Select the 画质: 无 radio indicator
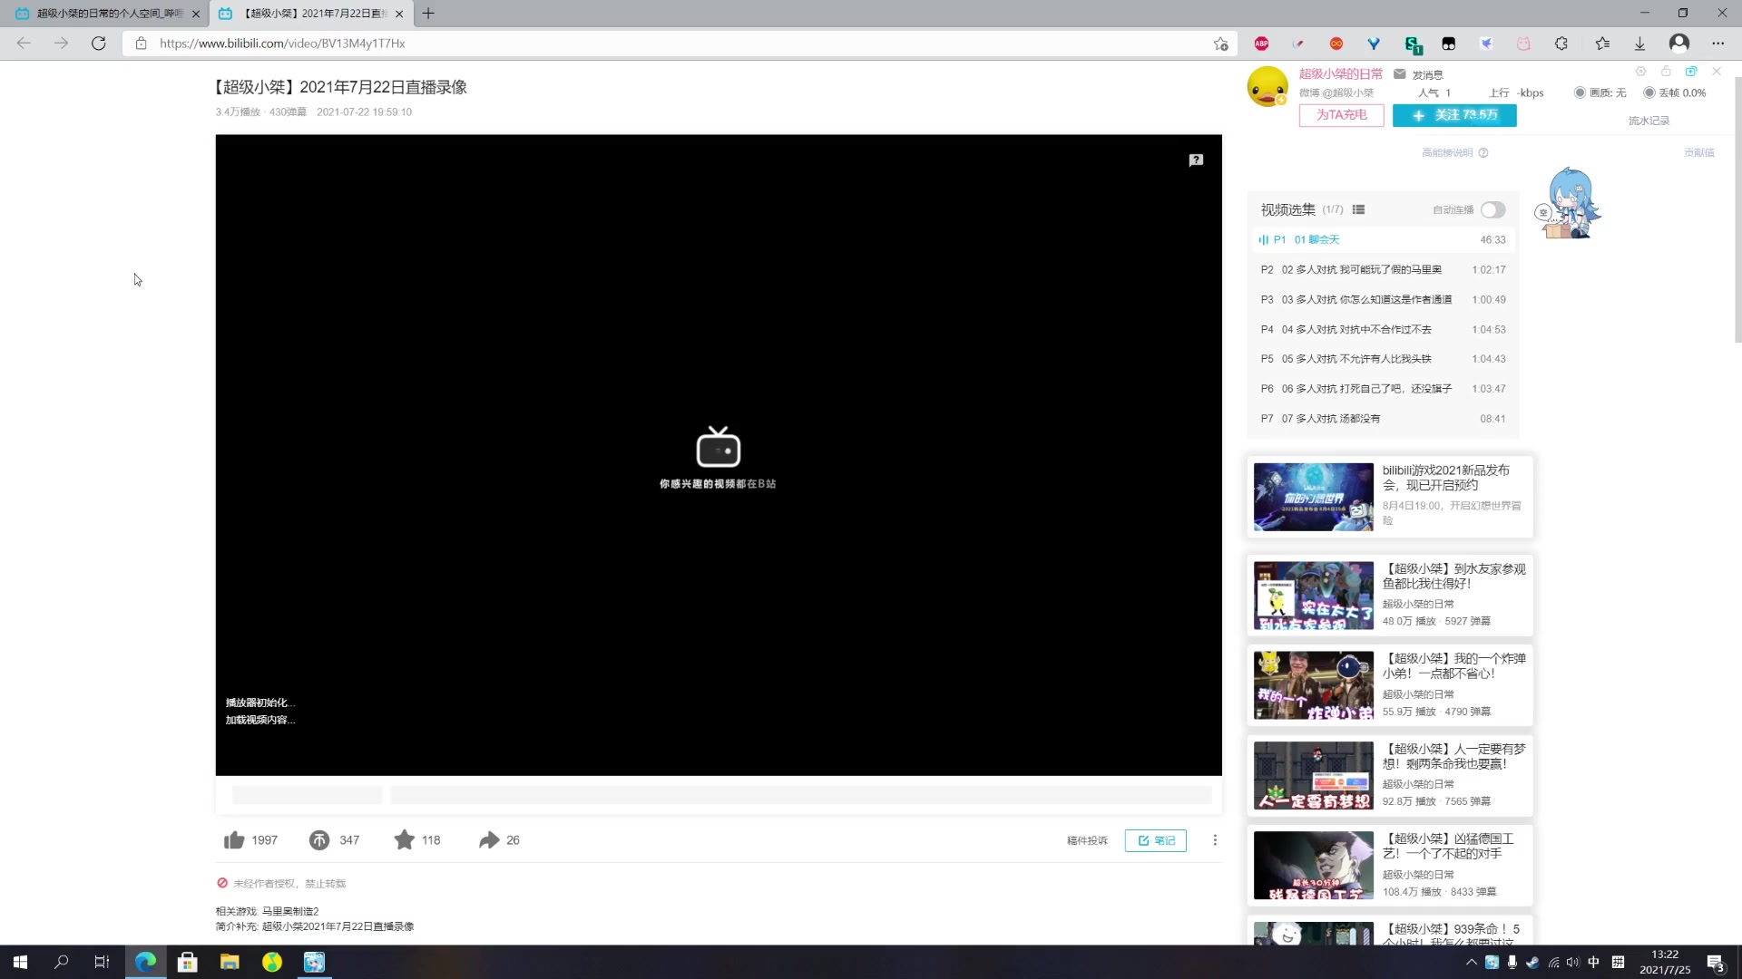Viewport: 1742px width, 979px height. click(1580, 92)
